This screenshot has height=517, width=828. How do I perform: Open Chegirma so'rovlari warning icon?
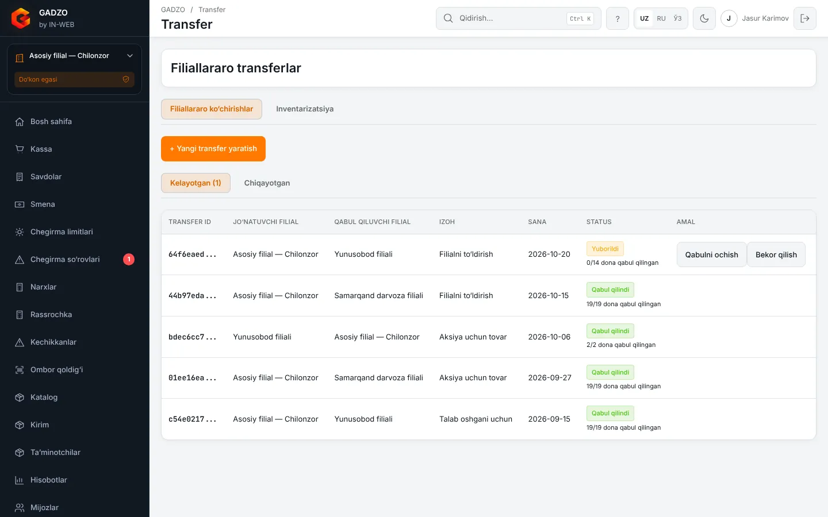[x=20, y=260]
